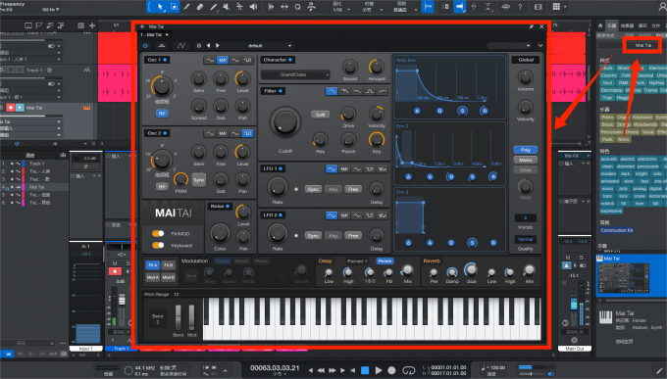Add a track with plus icon
The image size is (667, 379).
(x=92, y=25)
